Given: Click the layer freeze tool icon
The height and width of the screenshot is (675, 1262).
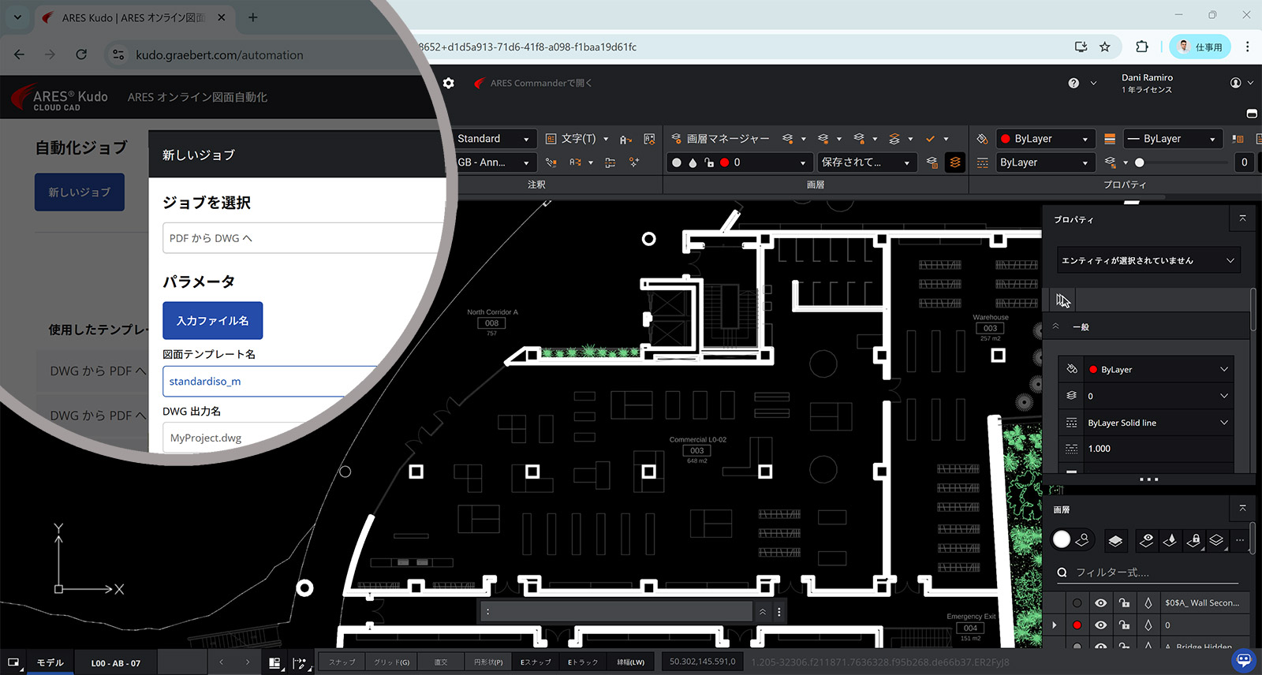Looking at the screenshot, I should [x=1171, y=540].
